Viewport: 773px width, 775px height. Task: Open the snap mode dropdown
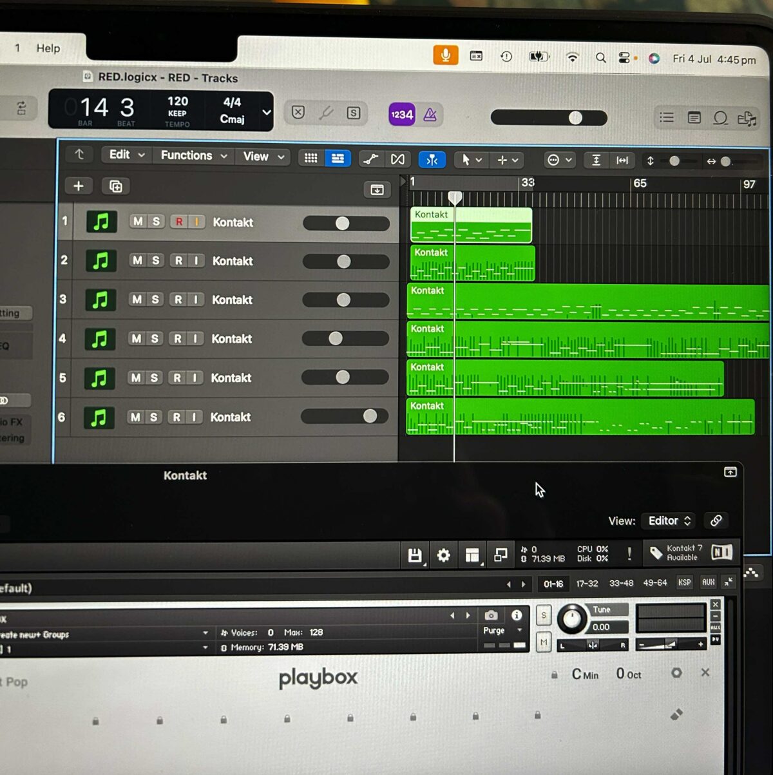(559, 160)
